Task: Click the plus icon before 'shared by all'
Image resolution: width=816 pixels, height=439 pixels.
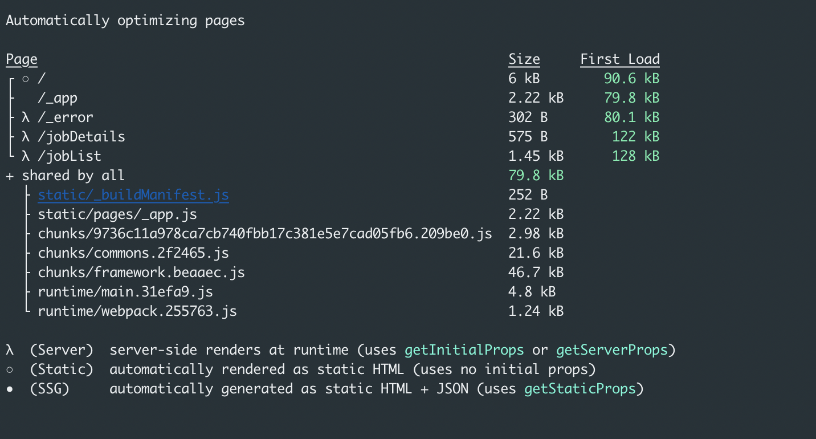Action: click(8, 175)
